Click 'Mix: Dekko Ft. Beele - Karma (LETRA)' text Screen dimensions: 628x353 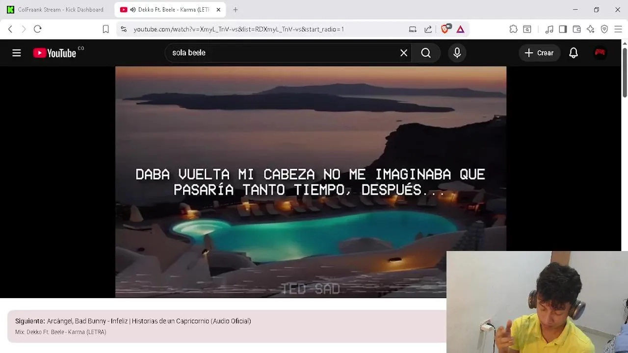[x=61, y=332]
